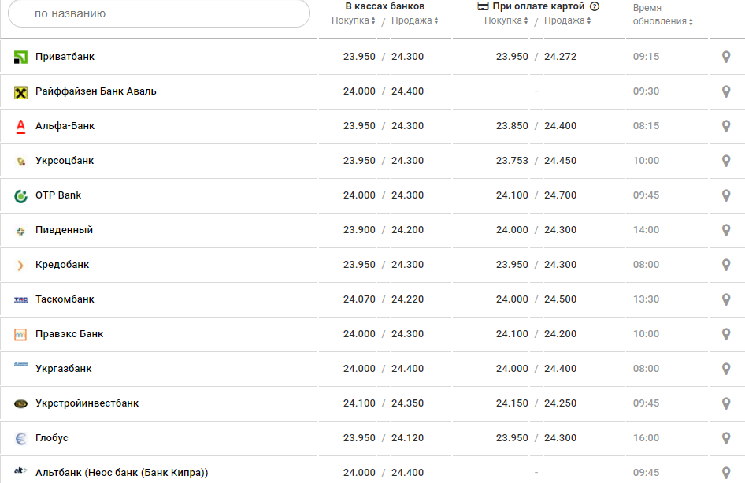Sort by Покупка under В кассах банков
745x483 pixels.
tap(354, 20)
